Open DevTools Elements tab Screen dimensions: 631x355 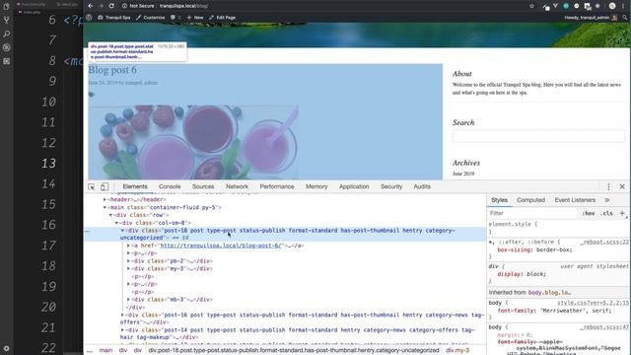point(135,186)
